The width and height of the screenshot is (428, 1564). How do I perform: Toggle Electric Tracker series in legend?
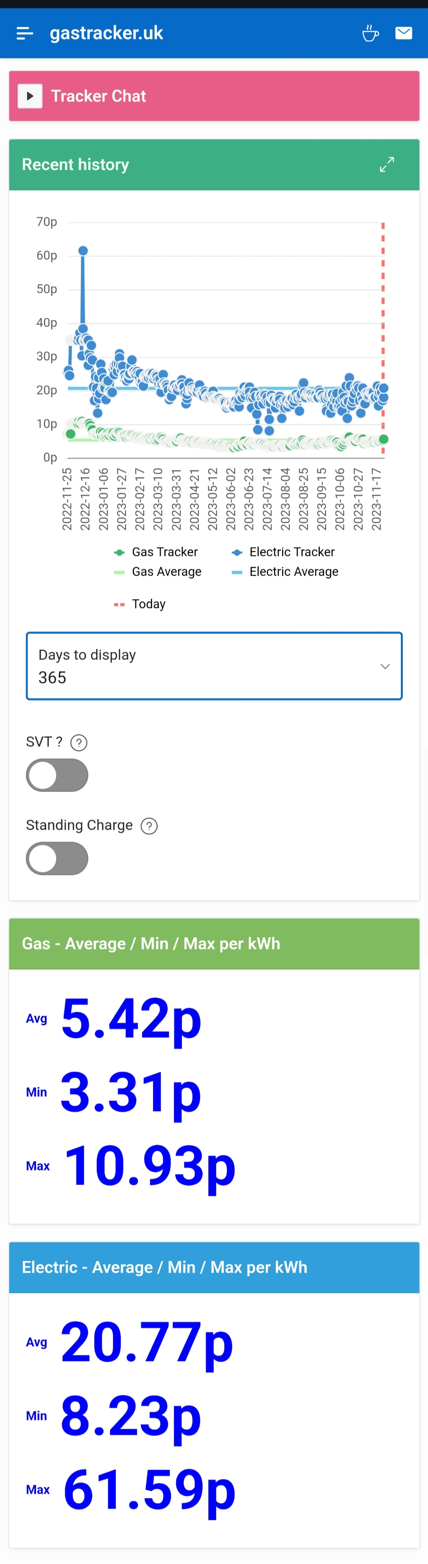283,552
